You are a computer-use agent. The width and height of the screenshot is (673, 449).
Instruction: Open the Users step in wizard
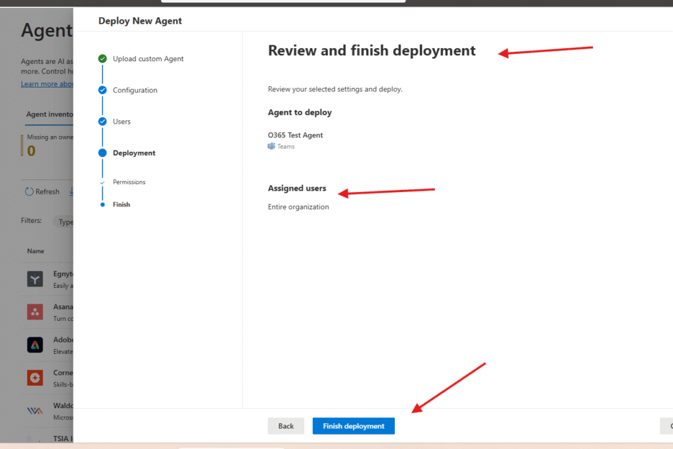pos(122,122)
